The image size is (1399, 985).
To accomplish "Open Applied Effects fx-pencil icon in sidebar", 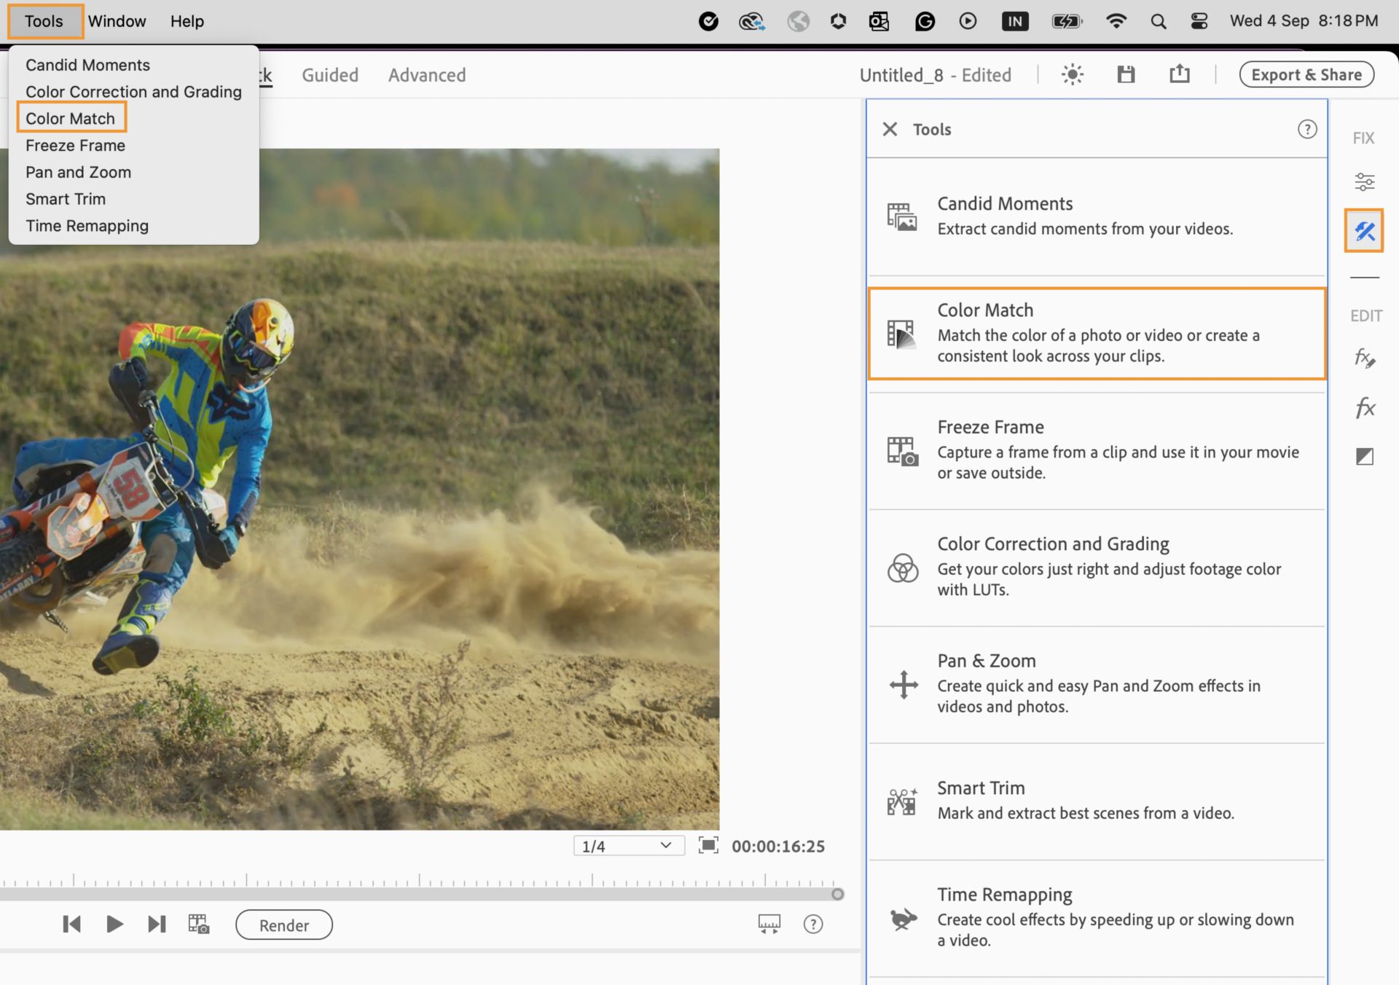I will [1365, 358].
